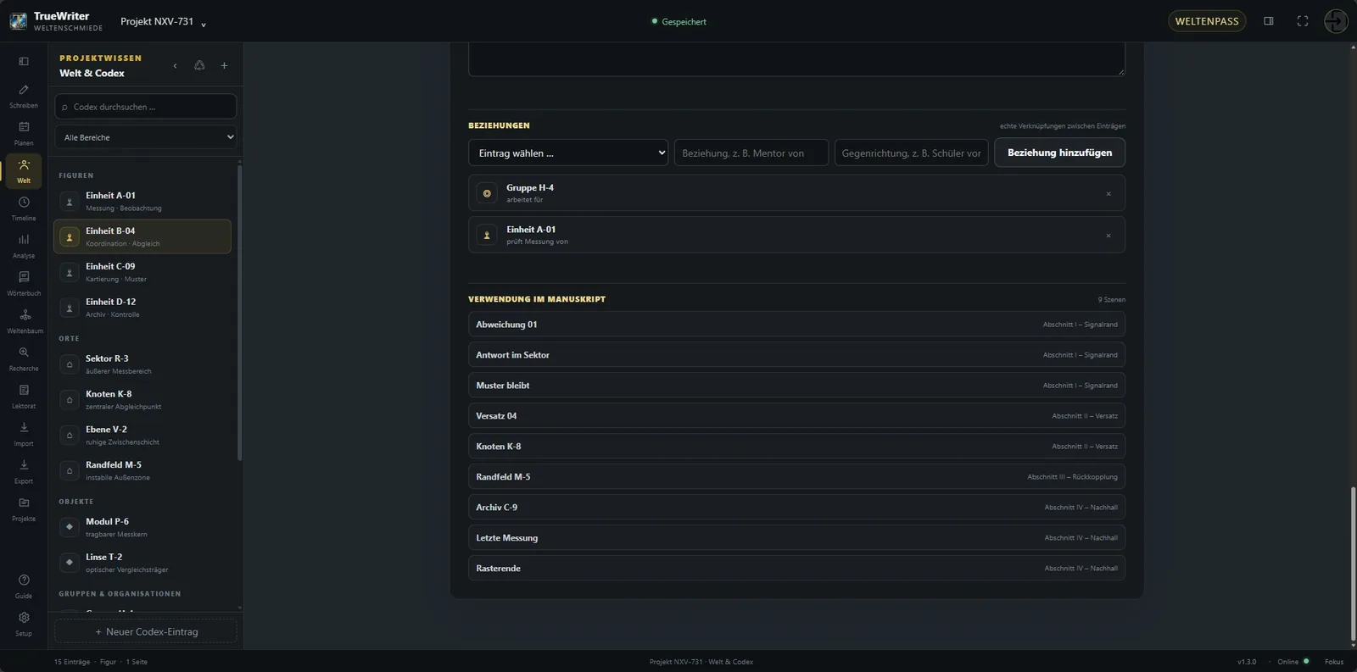Click the Gegenrichtung input field

[x=912, y=153]
